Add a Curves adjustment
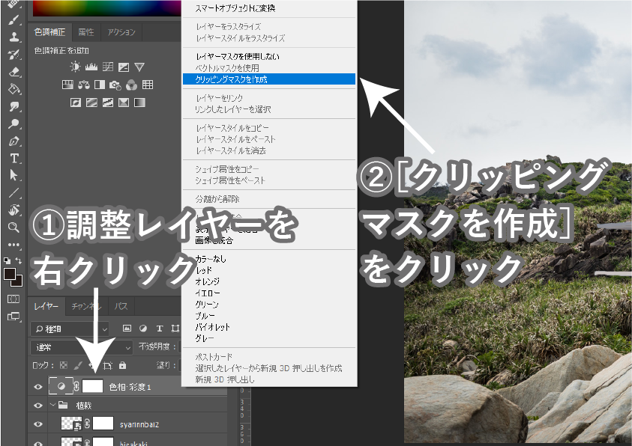 click(x=108, y=67)
